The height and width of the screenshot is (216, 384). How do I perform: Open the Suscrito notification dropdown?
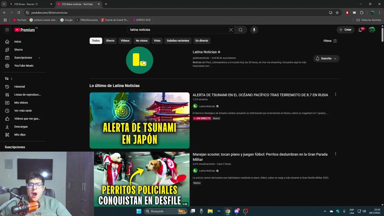click(x=326, y=58)
